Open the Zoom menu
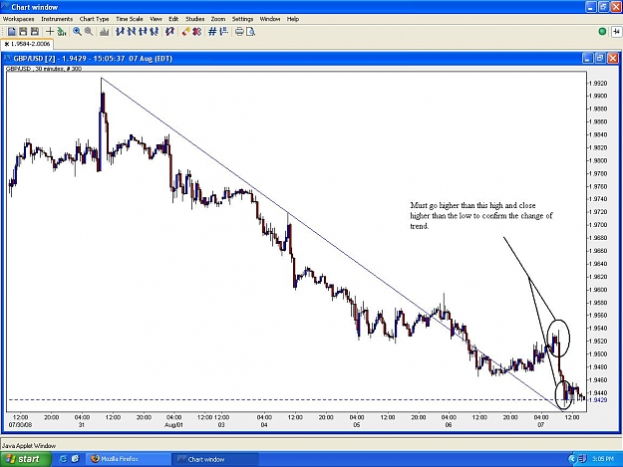 218,19
